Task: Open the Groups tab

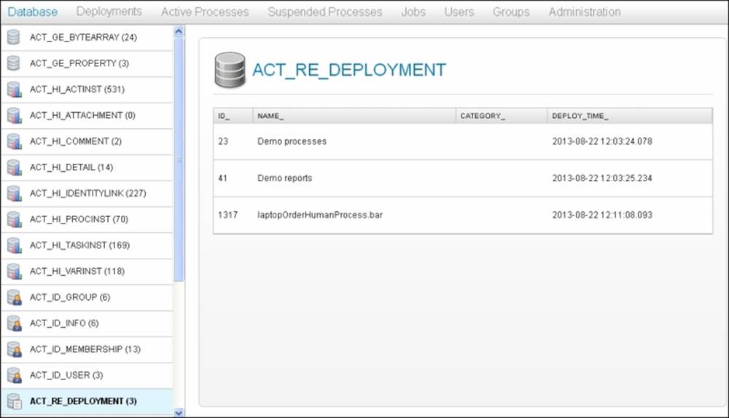Action: [x=511, y=12]
